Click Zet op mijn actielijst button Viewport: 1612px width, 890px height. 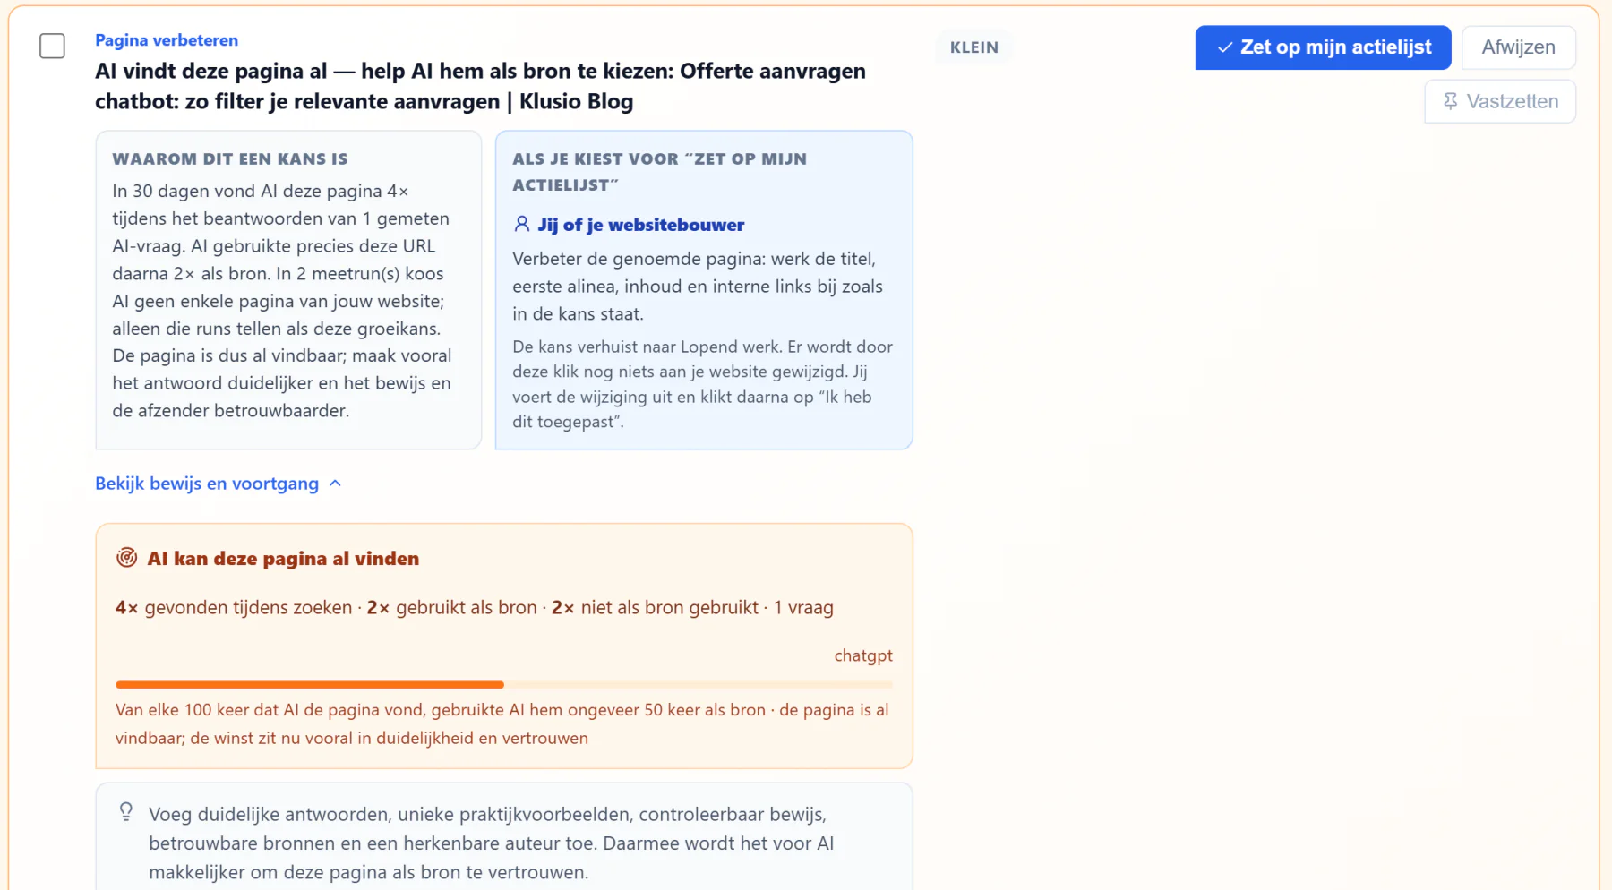pyautogui.click(x=1323, y=47)
